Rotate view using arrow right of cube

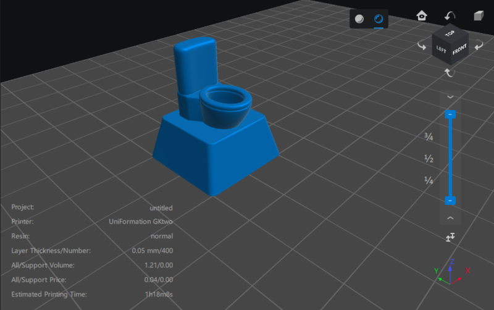click(x=478, y=46)
